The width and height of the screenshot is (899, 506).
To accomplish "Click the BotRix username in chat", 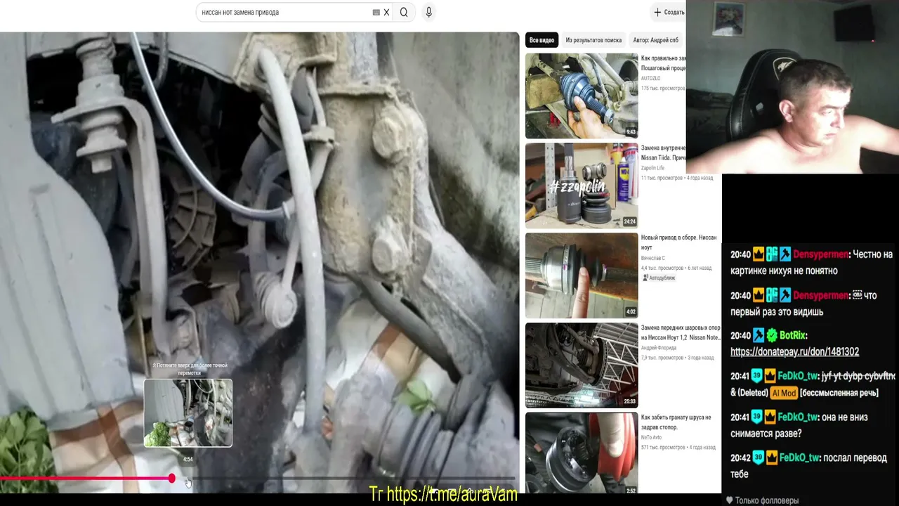I will 793,335.
